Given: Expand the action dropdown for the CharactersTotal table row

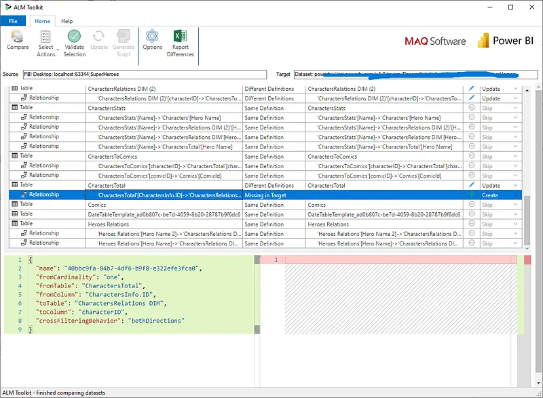Looking at the screenshot, I should pyautogui.click(x=516, y=185).
